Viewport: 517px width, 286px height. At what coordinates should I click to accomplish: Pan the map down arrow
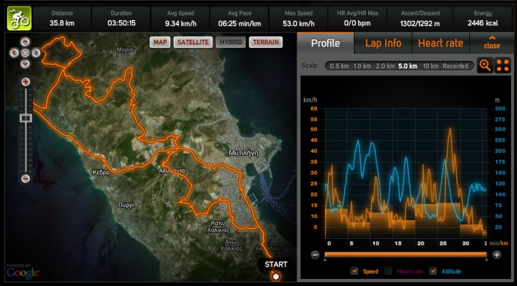click(x=25, y=63)
